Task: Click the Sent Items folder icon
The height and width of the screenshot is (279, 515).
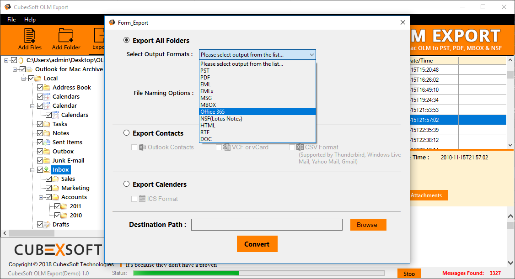Action: (x=47, y=142)
